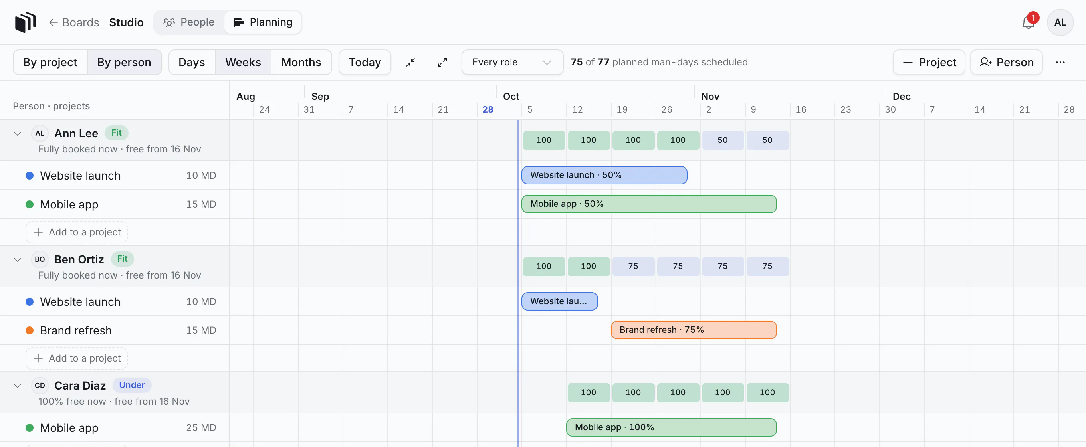This screenshot has height=447, width=1086.
Task: Collapse Ann Lee's project rows
Action: pyautogui.click(x=18, y=134)
